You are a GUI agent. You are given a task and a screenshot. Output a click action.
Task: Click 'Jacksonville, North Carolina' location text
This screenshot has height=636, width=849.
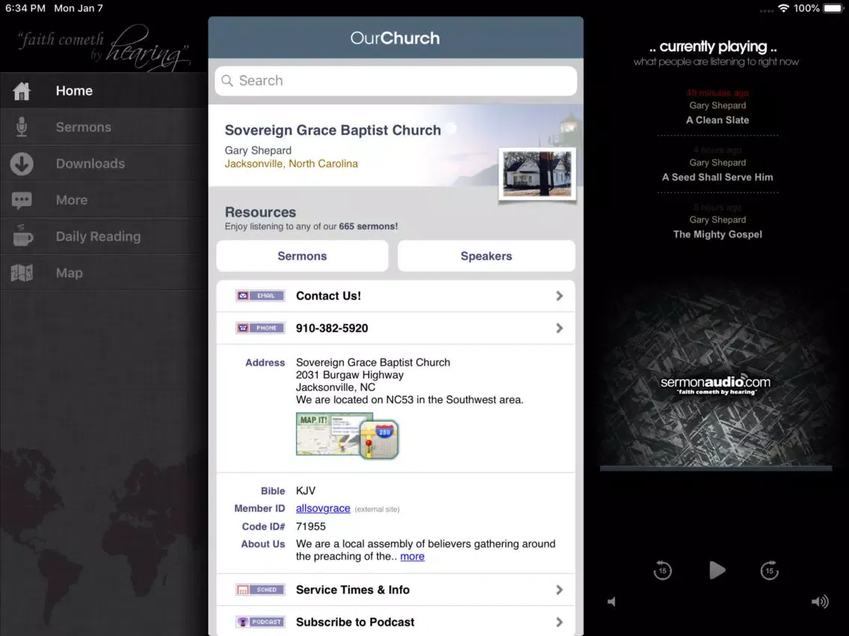(x=291, y=164)
